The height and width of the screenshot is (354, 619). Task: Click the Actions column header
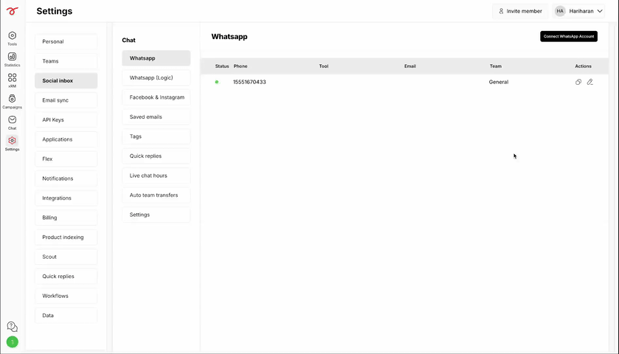coord(583,66)
